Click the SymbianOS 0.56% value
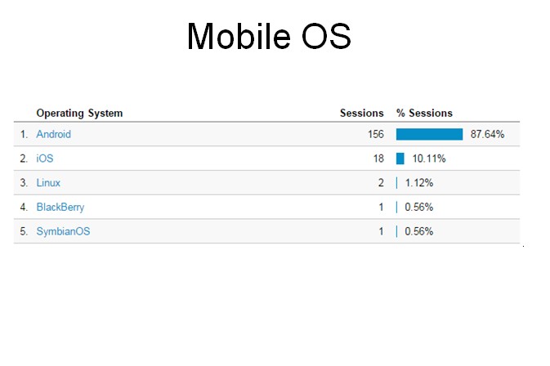Screen dimensions: 550x366 coord(418,231)
